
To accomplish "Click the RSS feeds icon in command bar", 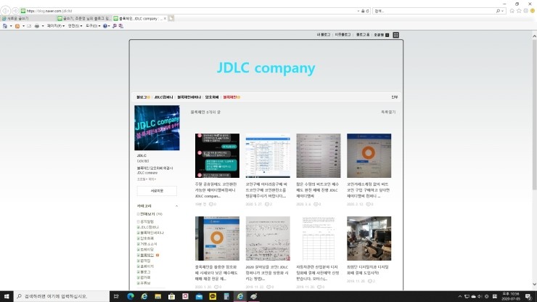I will (17, 25).
